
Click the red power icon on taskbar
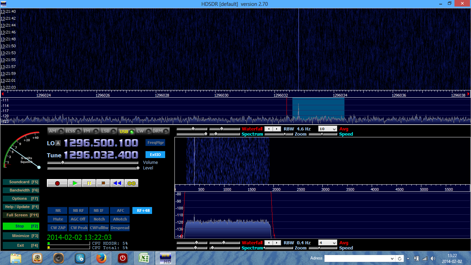(x=123, y=258)
